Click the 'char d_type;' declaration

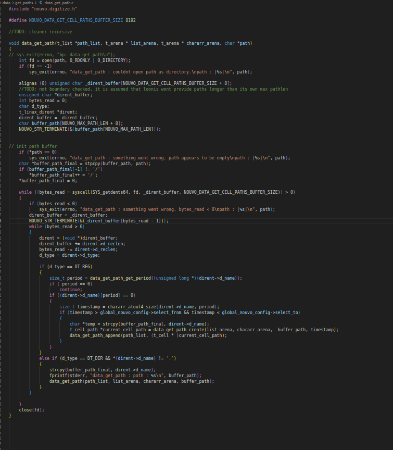(34, 106)
